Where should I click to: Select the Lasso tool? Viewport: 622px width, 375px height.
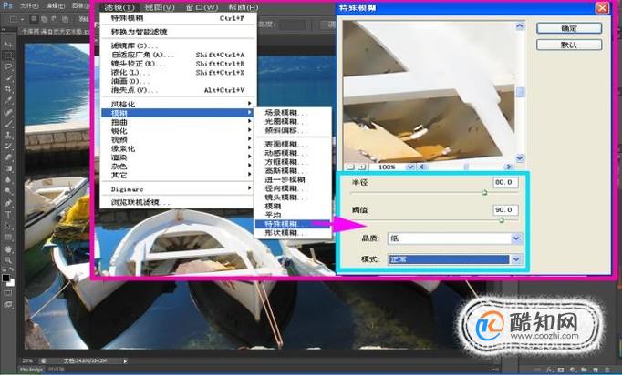click(8, 66)
